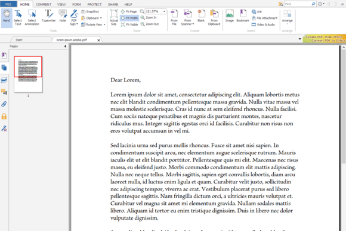The image size is (346, 231).
Task: Collapse the ribbon using the top-right arrow icon
Action: point(342,4)
